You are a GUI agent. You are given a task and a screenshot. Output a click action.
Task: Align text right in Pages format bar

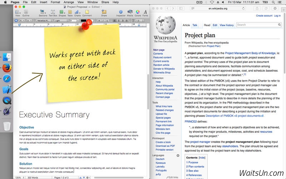(x=123, y=21)
